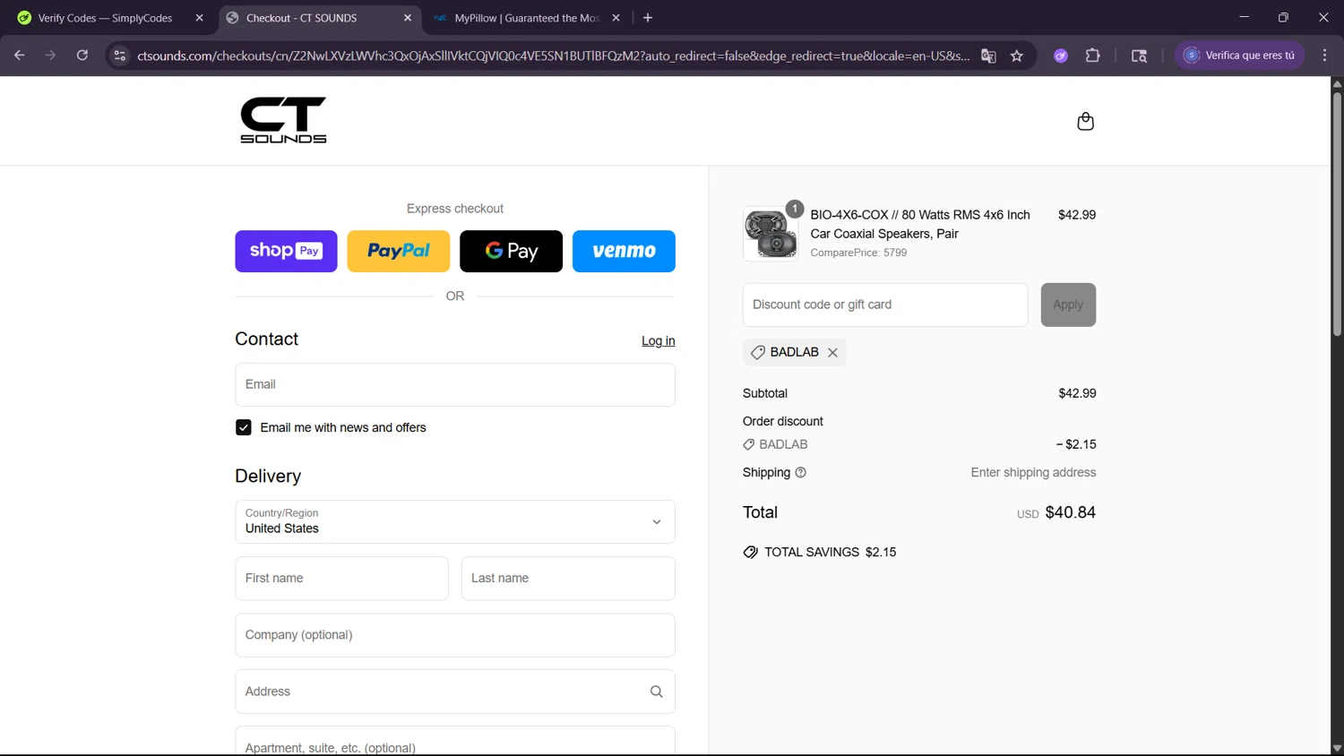Click the Subtotal $42.99 value
This screenshot has height=756, width=1344.
(1077, 393)
